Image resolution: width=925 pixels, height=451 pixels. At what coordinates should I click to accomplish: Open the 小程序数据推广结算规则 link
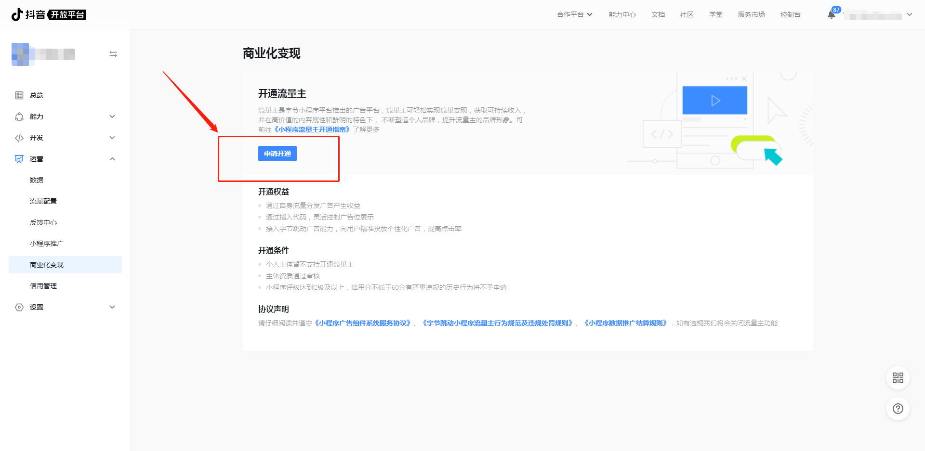pos(626,323)
